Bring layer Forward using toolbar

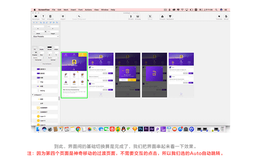pyautogui.click(x=162, y=16)
